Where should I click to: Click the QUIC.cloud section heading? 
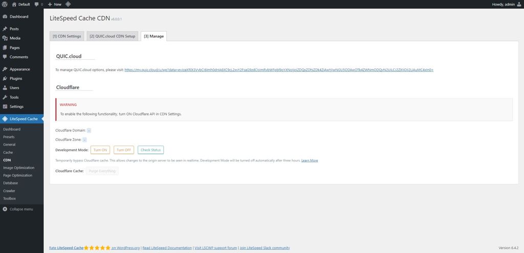coord(69,56)
